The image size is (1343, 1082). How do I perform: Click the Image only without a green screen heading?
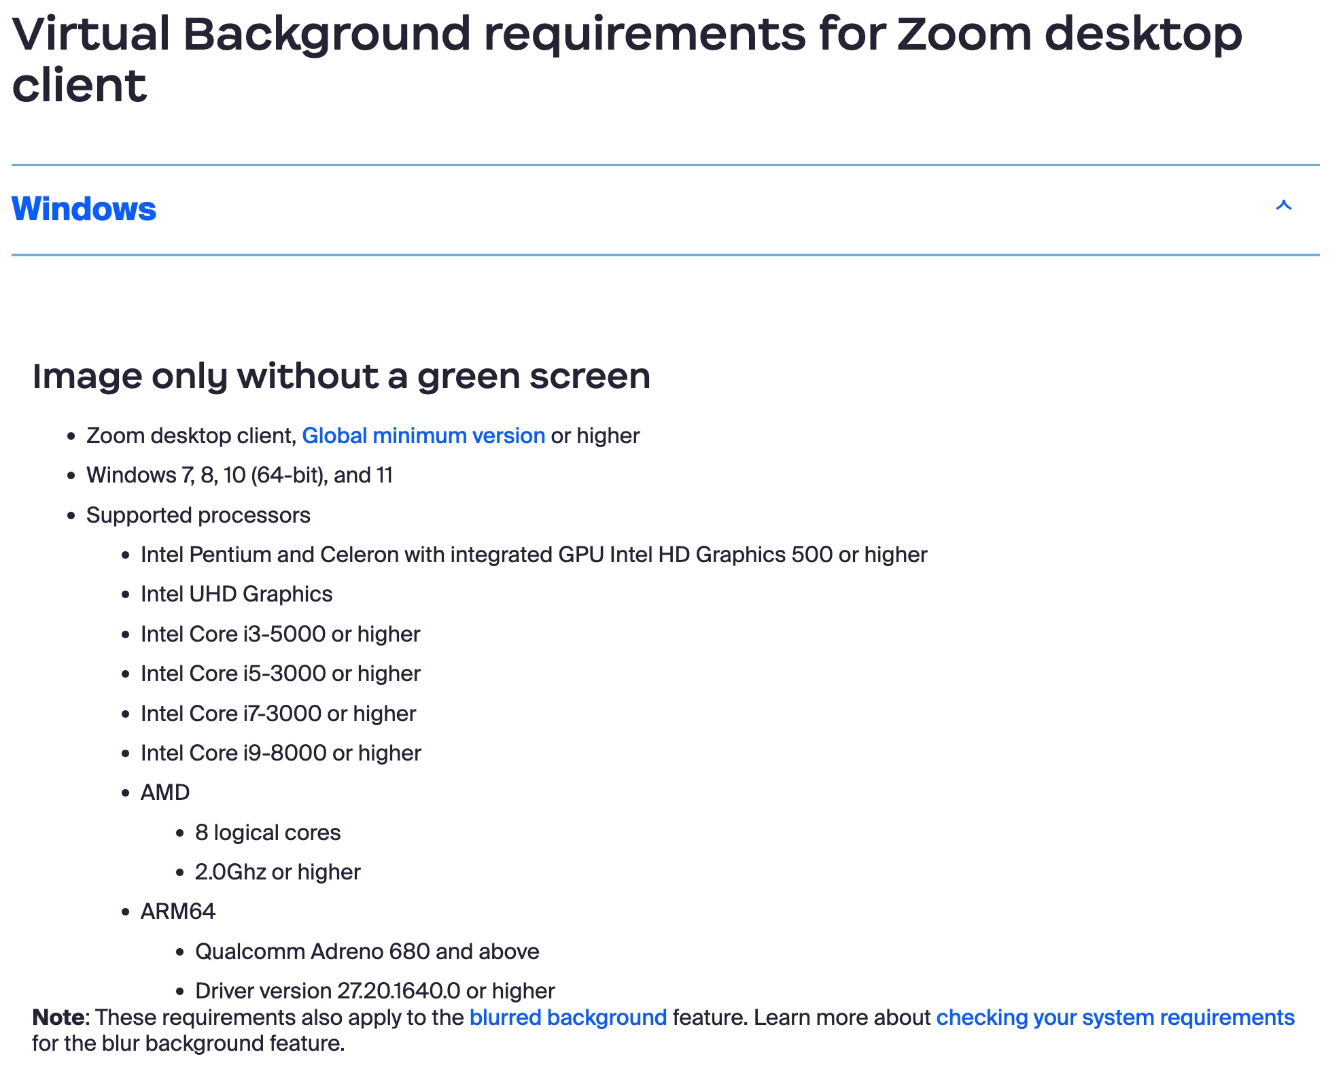click(x=341, y=377)
